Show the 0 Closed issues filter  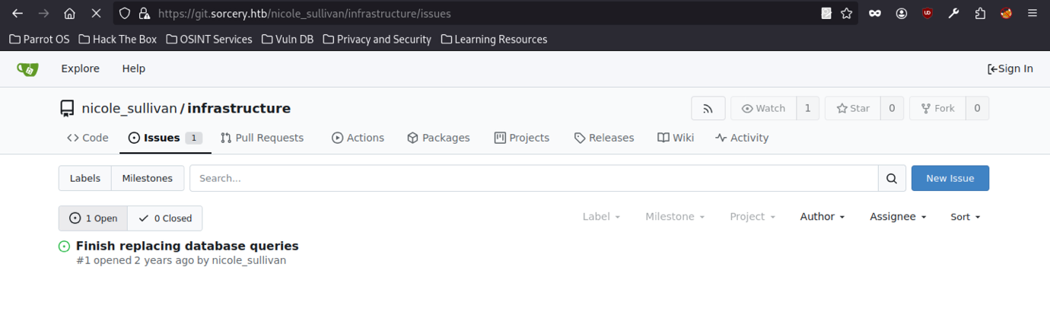(165, 218)
